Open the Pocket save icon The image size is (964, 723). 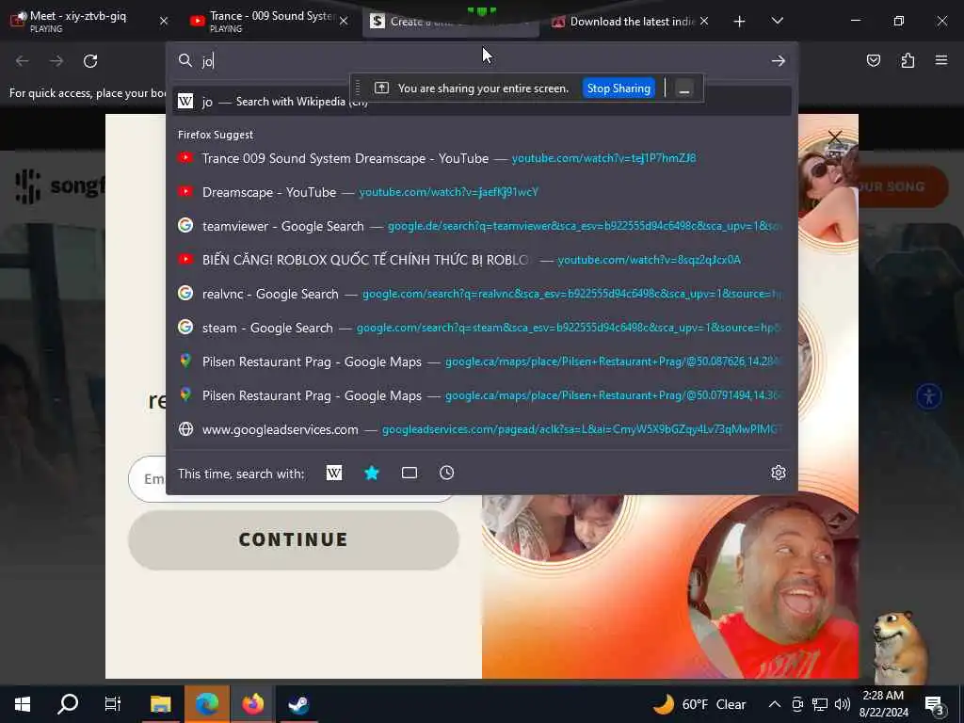(873, 60)
